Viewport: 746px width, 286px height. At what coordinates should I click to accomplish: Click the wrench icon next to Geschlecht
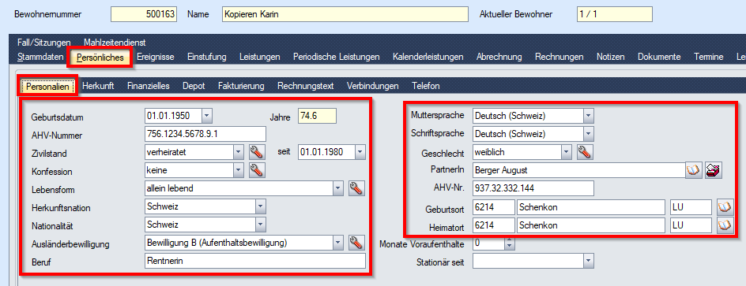[x=584, y=152]
